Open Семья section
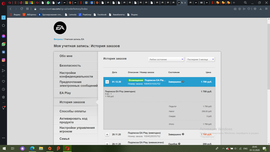The height and width of the screenshot is (152, 270). (76, 138)
